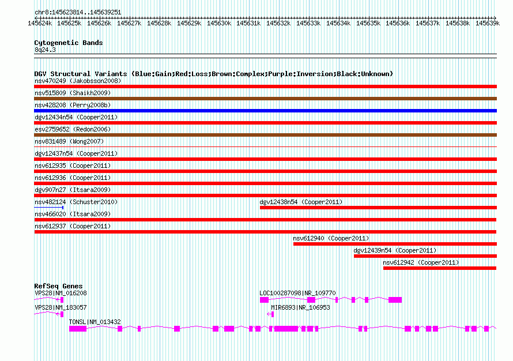Image resolution: width=513 pixels, height=361 pixels.
Task: Click the dgv12439n54 (Cooper2011) label
Action: click(395, 250)
